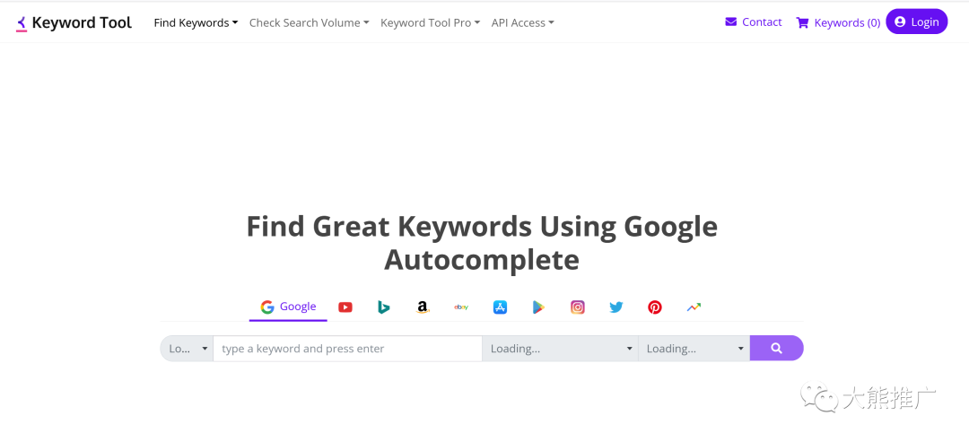Open the YouTube keyword tab
The height and width of the screenshot is (441, 969).
[x=345, y=307]
